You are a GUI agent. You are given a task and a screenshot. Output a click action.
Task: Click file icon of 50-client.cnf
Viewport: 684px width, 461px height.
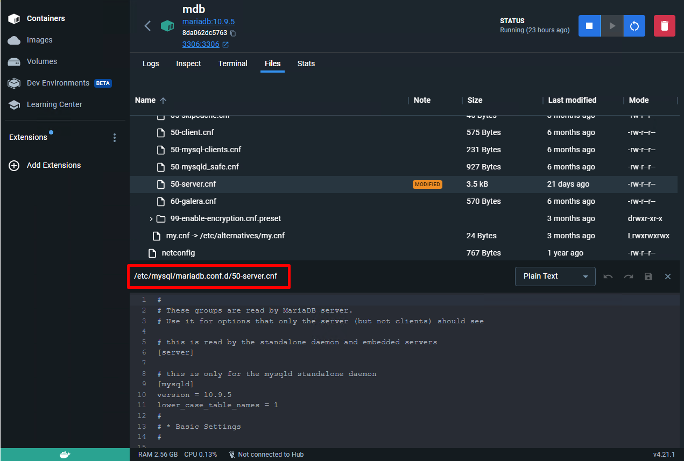tap(160, 132)
